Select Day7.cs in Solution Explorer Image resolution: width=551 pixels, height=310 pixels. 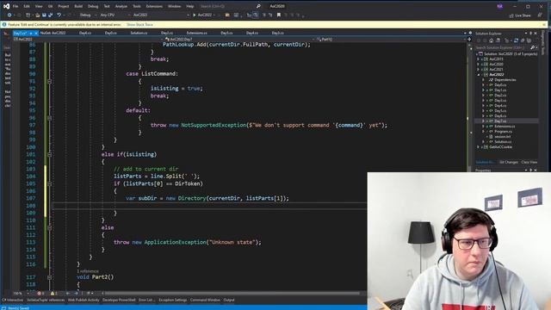pyautogui.click(x=500, y=121)
